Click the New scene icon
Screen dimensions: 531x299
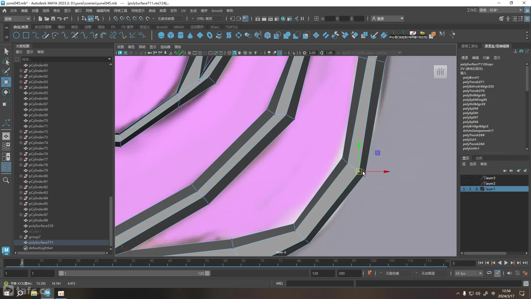(40, 19)
